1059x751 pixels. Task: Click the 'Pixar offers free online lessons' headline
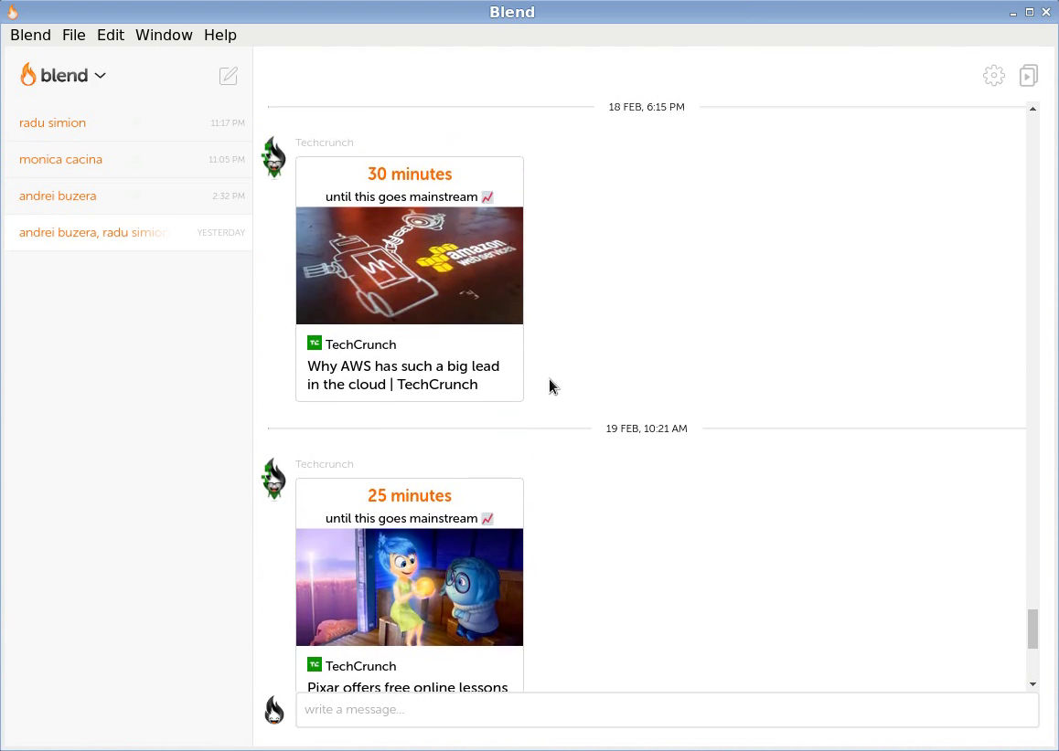(x=407, y=686)
